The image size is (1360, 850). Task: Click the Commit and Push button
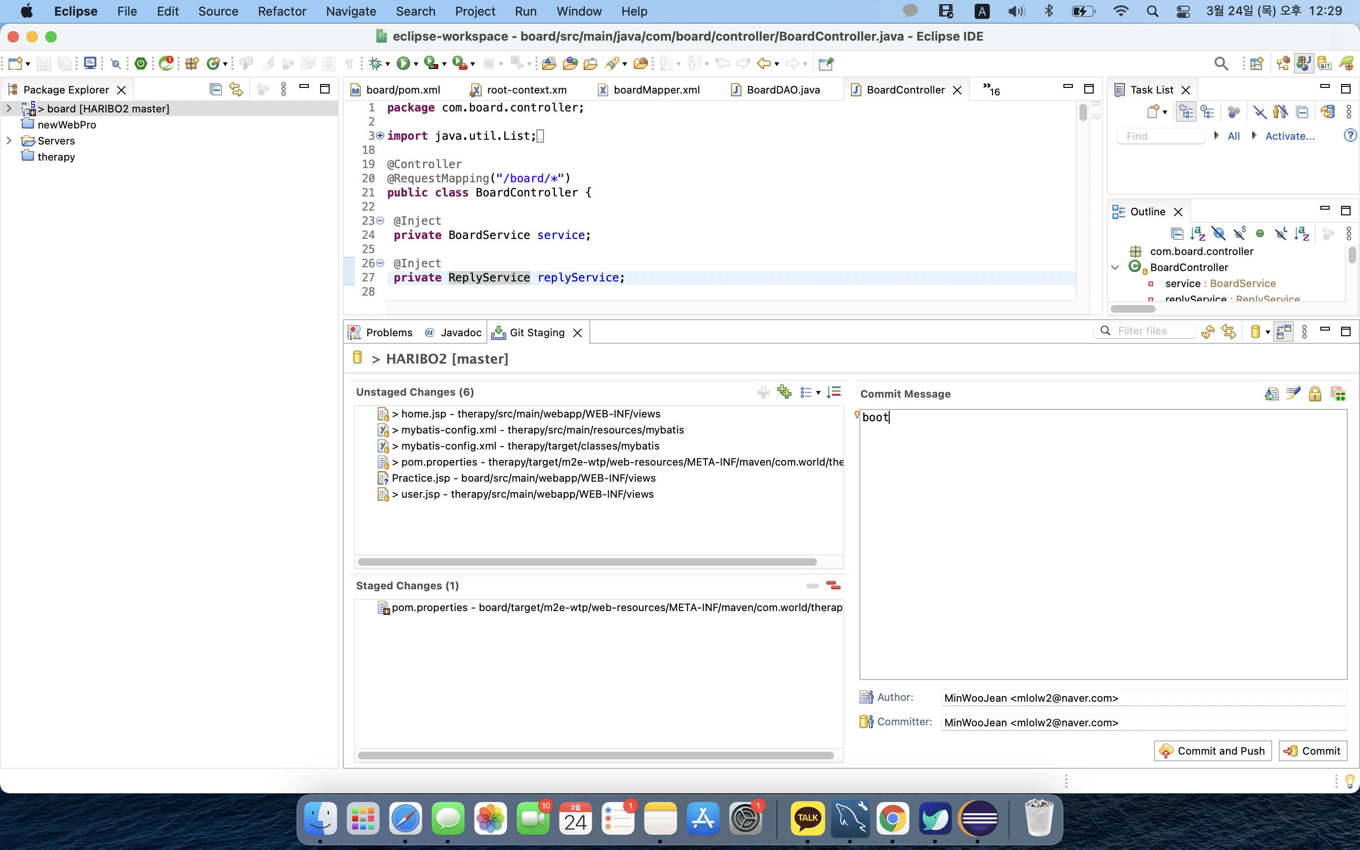(1212, 750)
